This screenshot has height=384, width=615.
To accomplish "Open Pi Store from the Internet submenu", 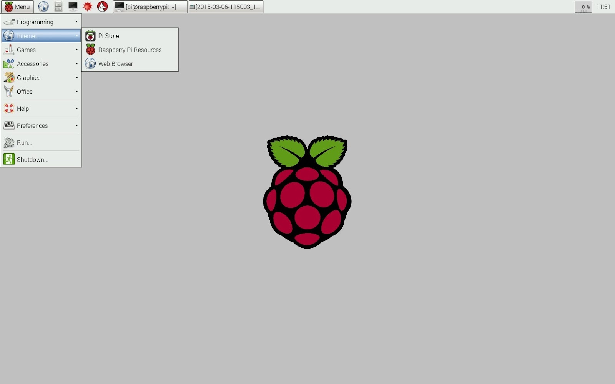I will (108, 35).
